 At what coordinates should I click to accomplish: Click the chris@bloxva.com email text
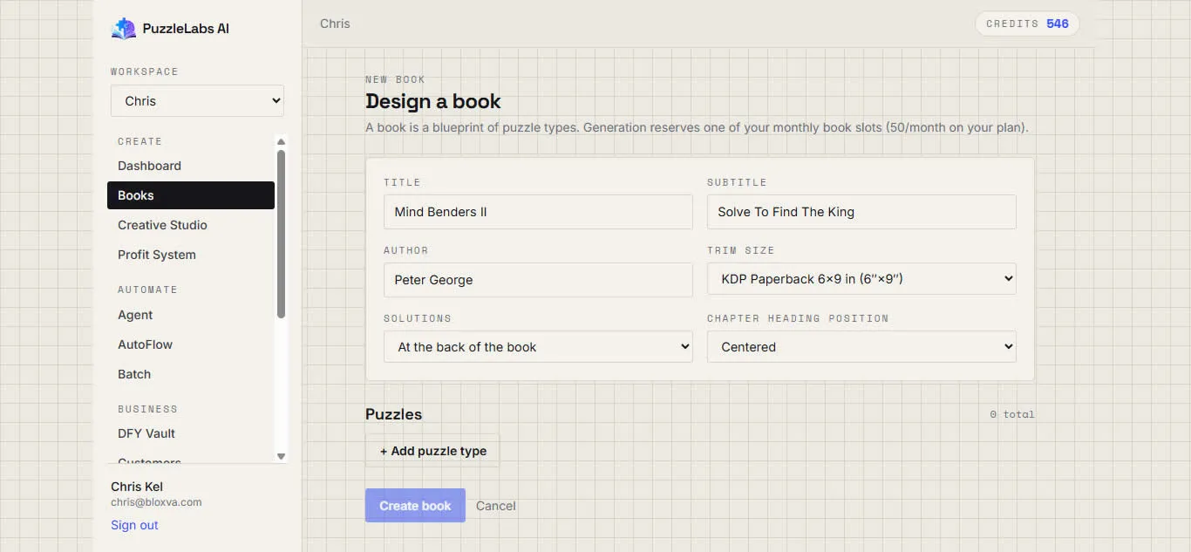tap(156, 502)
